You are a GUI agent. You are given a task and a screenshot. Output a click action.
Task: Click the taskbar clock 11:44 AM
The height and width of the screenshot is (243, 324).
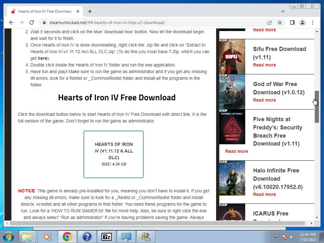(x=308, y=237)
